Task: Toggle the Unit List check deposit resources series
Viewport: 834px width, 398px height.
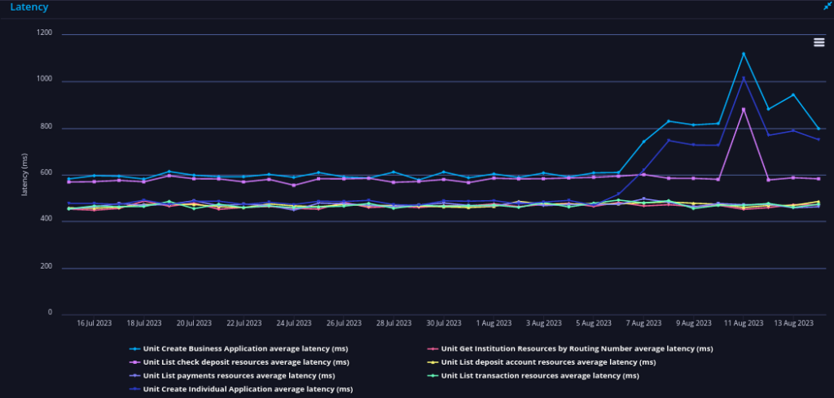Action: pos(239,362)
